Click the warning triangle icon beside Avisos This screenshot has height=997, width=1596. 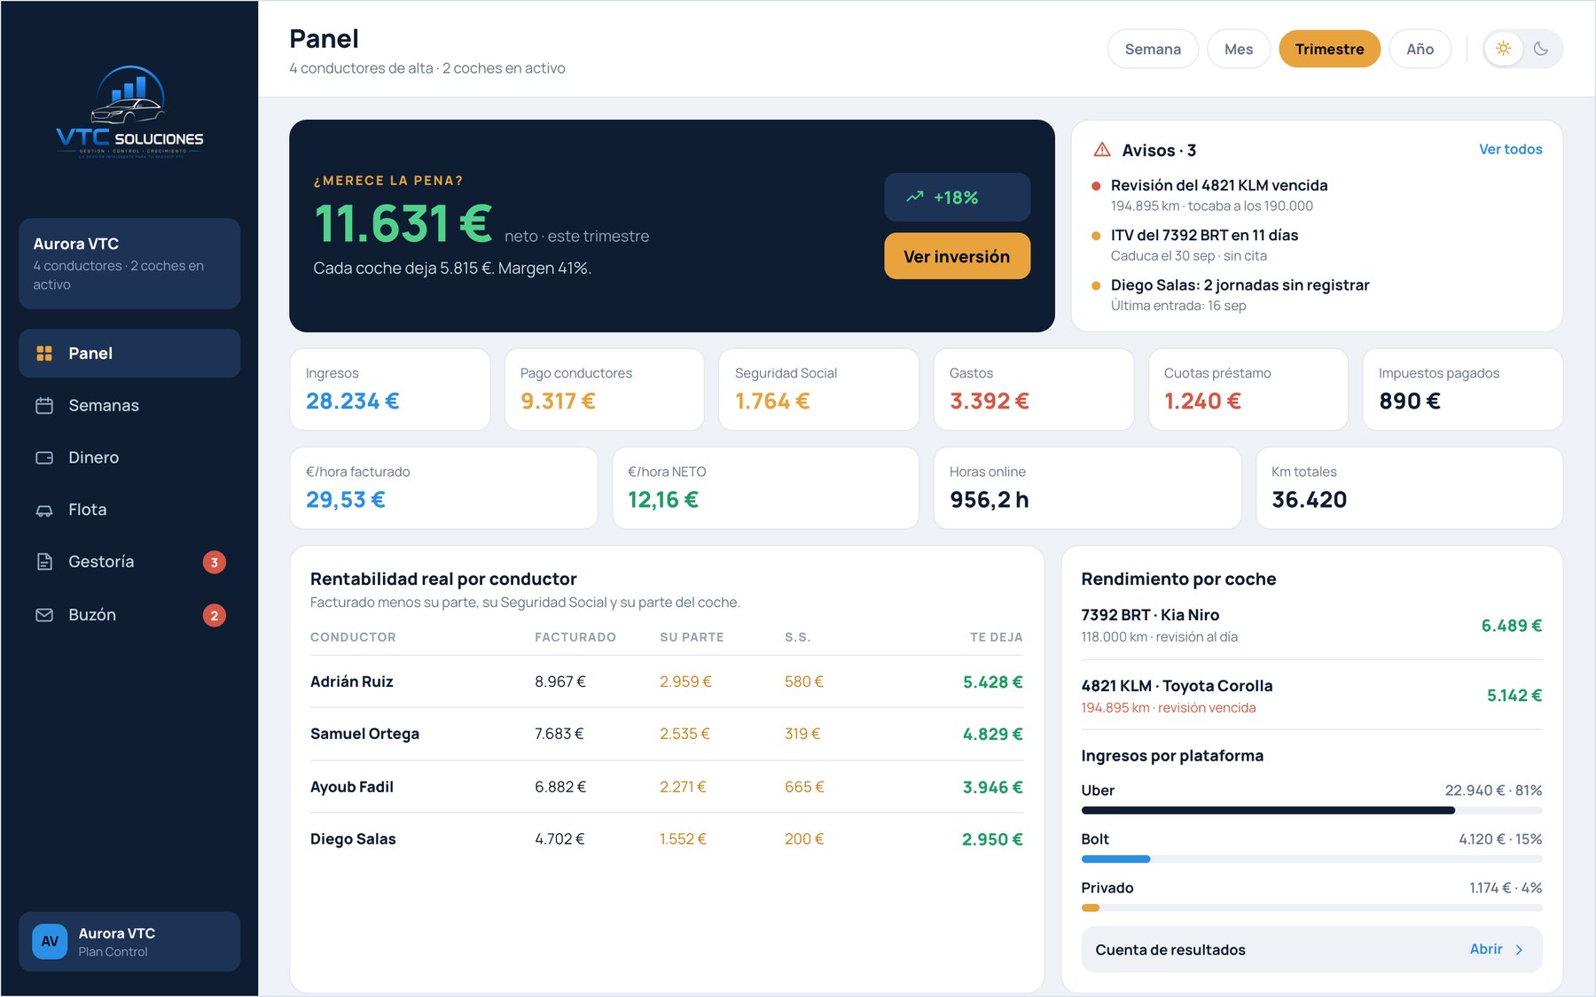tap(1102, 150)
